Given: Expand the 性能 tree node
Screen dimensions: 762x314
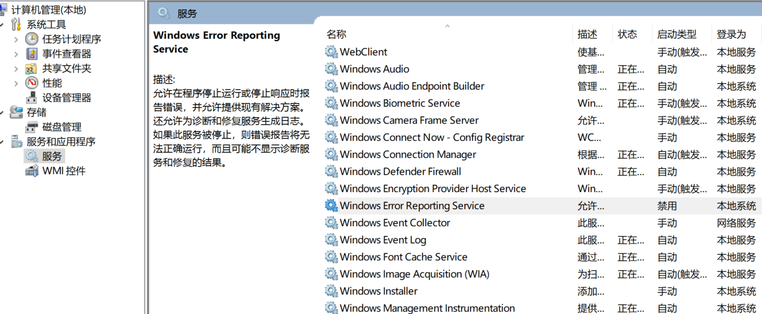Looking at the screenshot, I should (x=16, y=83).
